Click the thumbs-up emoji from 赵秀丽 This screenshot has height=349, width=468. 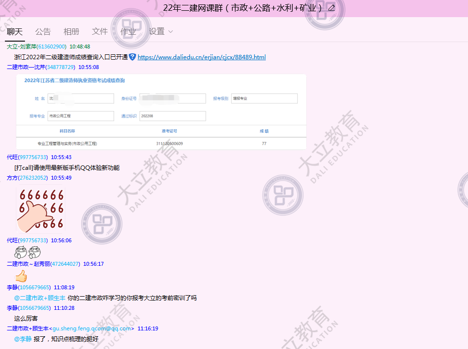21,276
